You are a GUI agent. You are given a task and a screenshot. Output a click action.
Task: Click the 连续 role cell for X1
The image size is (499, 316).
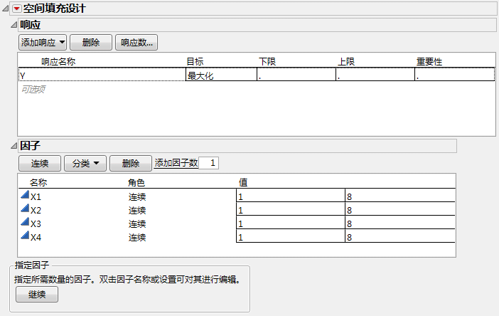[137, 197]
